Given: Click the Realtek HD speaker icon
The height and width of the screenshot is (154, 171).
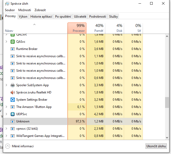Looking at the screenshot, I should [12, 92].
